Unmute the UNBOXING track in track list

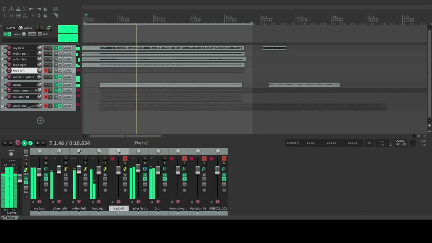click(46, 106)
